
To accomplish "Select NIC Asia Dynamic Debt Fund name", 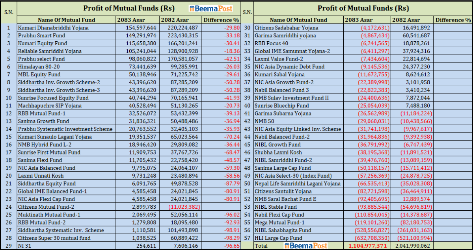I will pyautogui.click(x=290, y=67).
